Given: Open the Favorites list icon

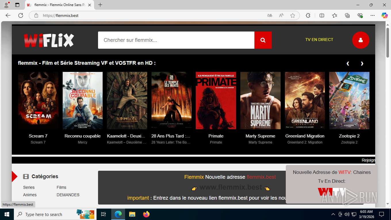Looking at the screenshot, I should click(x=335, y=15).
